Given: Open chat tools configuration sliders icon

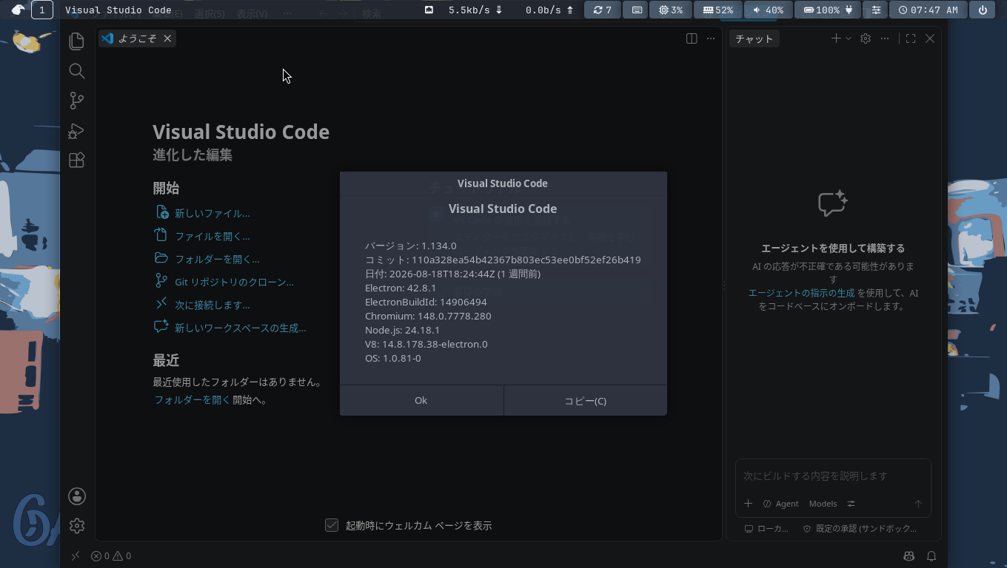Looking at the screenshot, I should 851,504.
